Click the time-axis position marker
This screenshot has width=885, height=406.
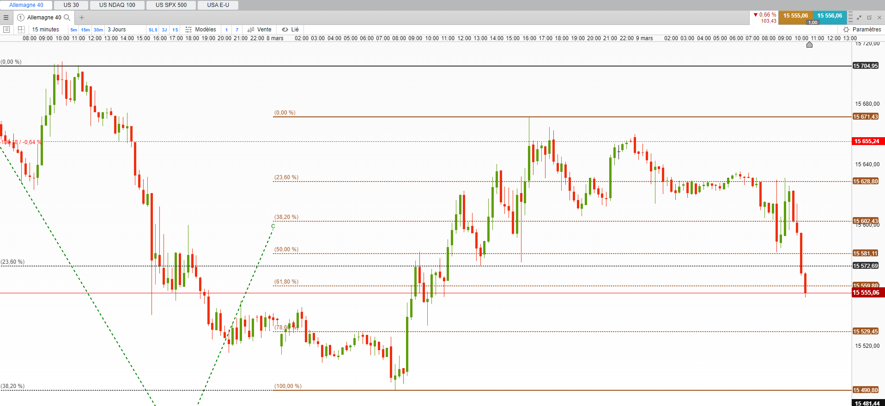(x=809, y=45)
